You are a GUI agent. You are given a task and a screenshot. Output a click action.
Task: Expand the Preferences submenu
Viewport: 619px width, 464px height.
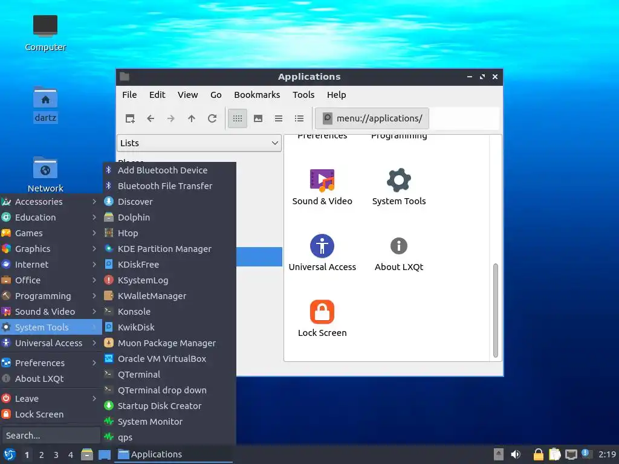tap(51, 363)
